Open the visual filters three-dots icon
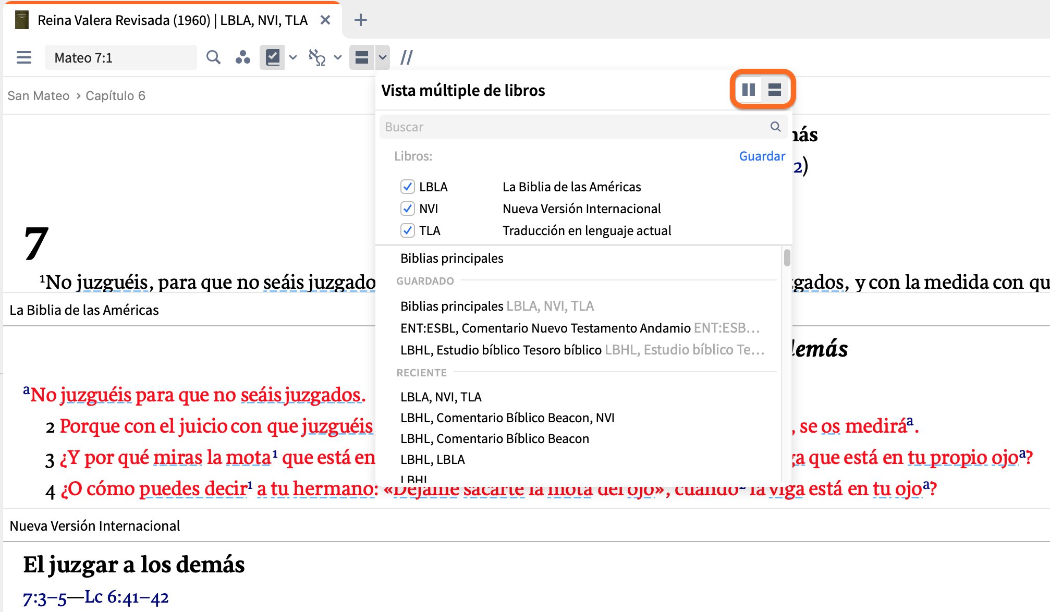This screenshot has height=612, width=1050. tap(242, 57)
